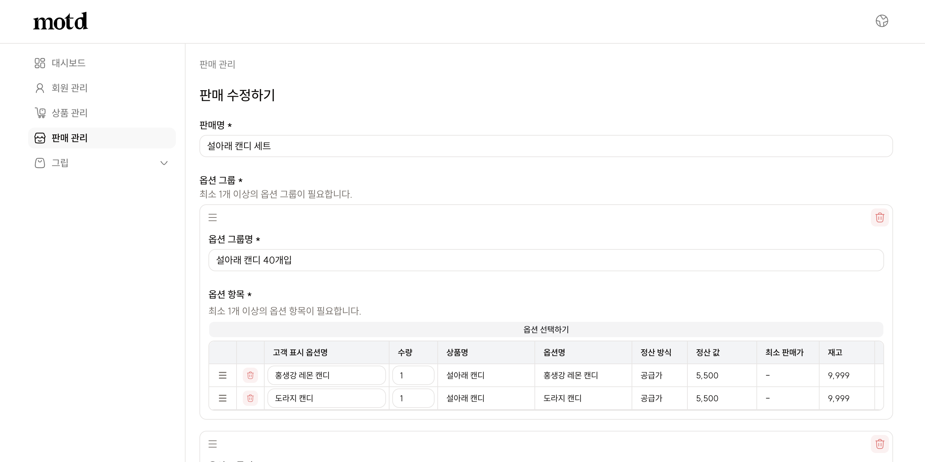This screenshot has width=925, height=462.
Task: Click the 옵션 선택하기 button
Action: click(546, 330)
